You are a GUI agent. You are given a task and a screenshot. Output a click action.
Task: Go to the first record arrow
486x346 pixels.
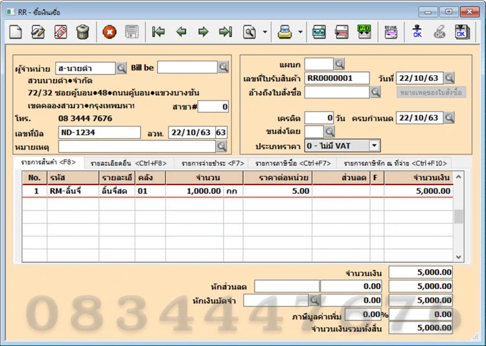coord(158,32)
